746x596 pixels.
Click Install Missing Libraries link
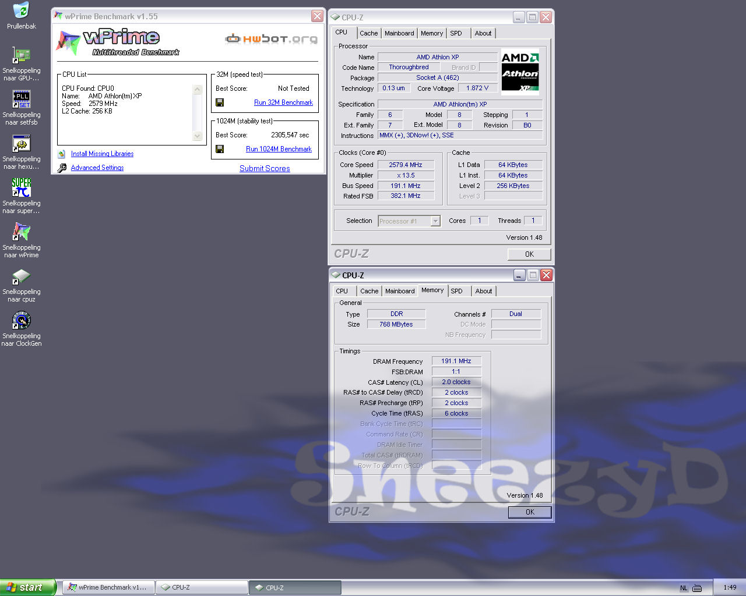(x=102, y=154)
